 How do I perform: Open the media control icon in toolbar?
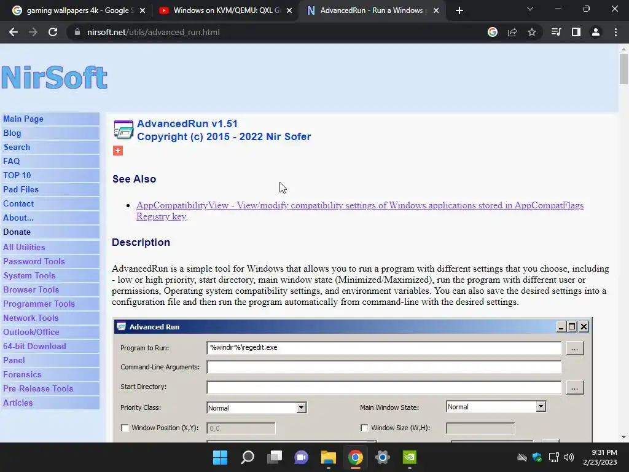click(556, 32)
